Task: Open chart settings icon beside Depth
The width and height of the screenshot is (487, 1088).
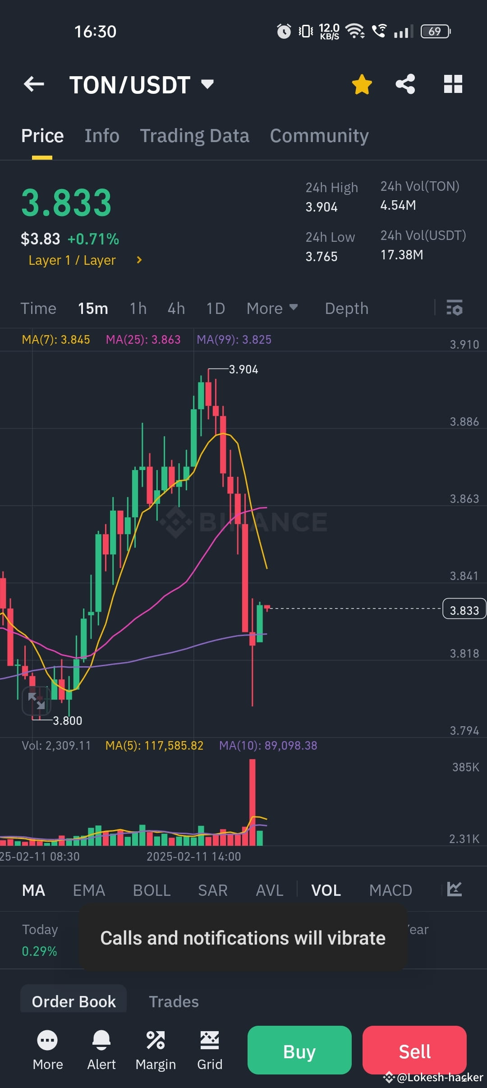Action: pos(455,309)
